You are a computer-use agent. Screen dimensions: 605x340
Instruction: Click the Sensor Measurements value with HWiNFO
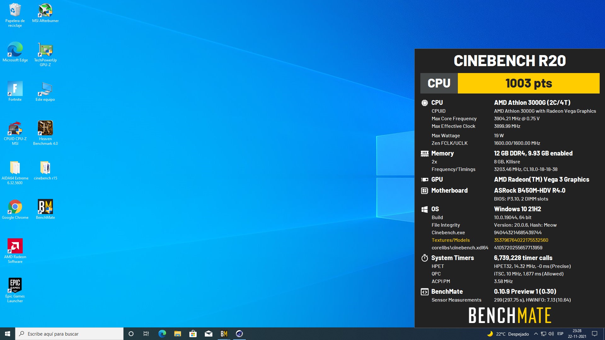coord(532,300)
